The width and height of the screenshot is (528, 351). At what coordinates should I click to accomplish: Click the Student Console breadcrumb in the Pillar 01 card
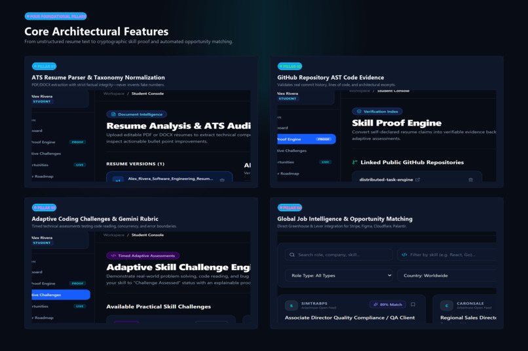[147, 93]
